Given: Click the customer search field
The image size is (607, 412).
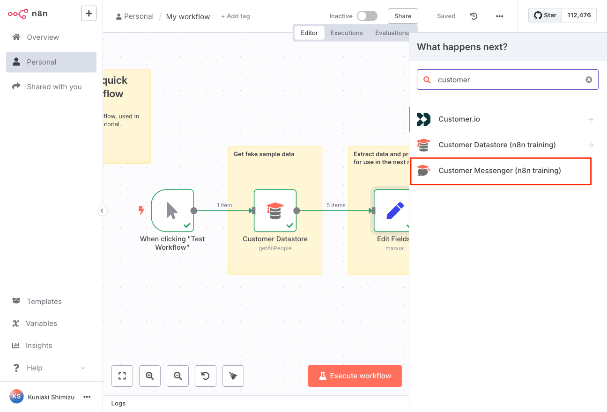Looking at the screenshot, I should click(x=508, y=80).
